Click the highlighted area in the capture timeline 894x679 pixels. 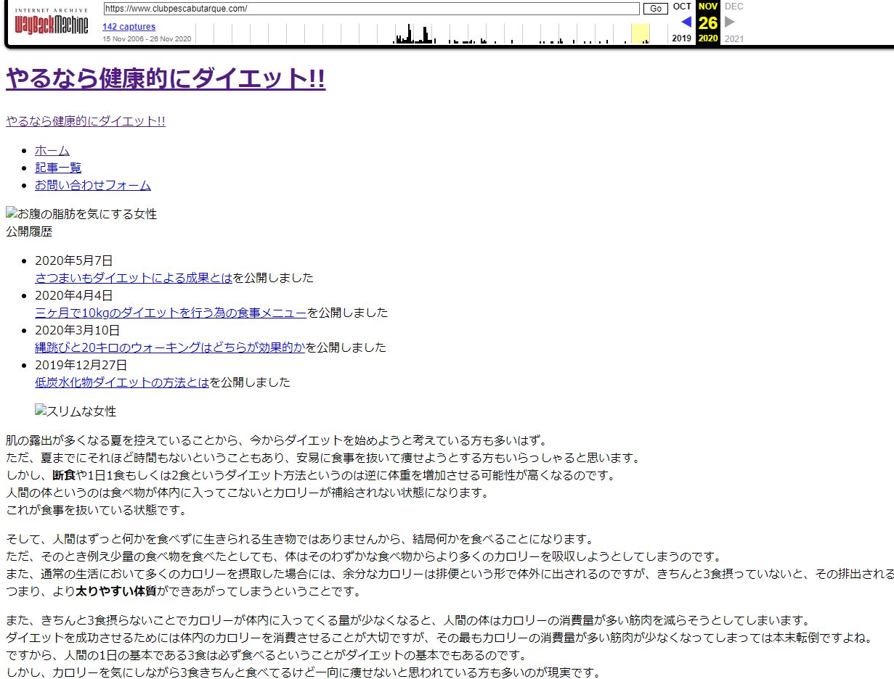[640, 33]
